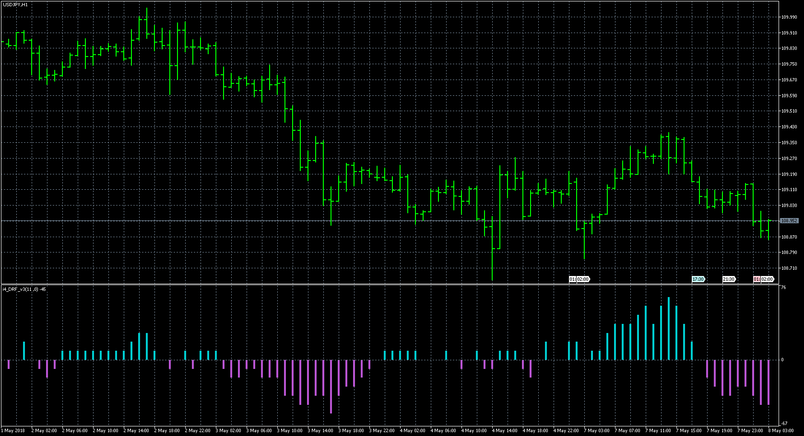804x436 pixels.
Task: Click time axis label 7 May 11:00
Action: click(x=658, y=431)
